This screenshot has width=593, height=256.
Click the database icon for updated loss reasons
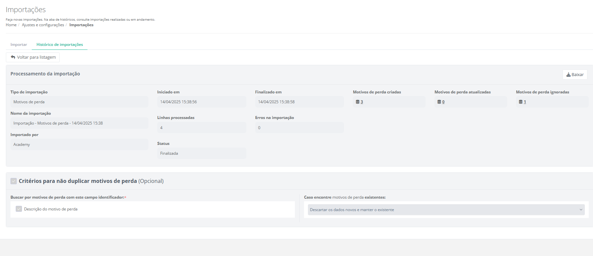439,102
